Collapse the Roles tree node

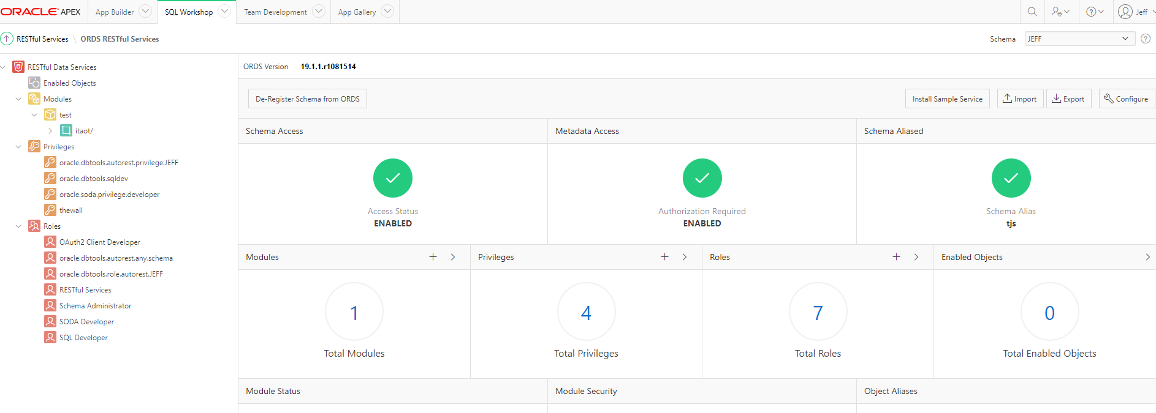point(18,226)
